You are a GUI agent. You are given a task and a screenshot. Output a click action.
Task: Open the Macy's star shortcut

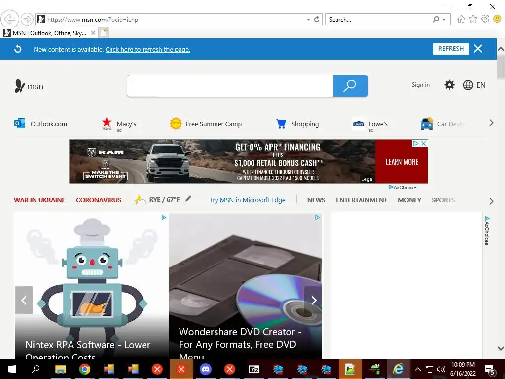click(118, 124)
